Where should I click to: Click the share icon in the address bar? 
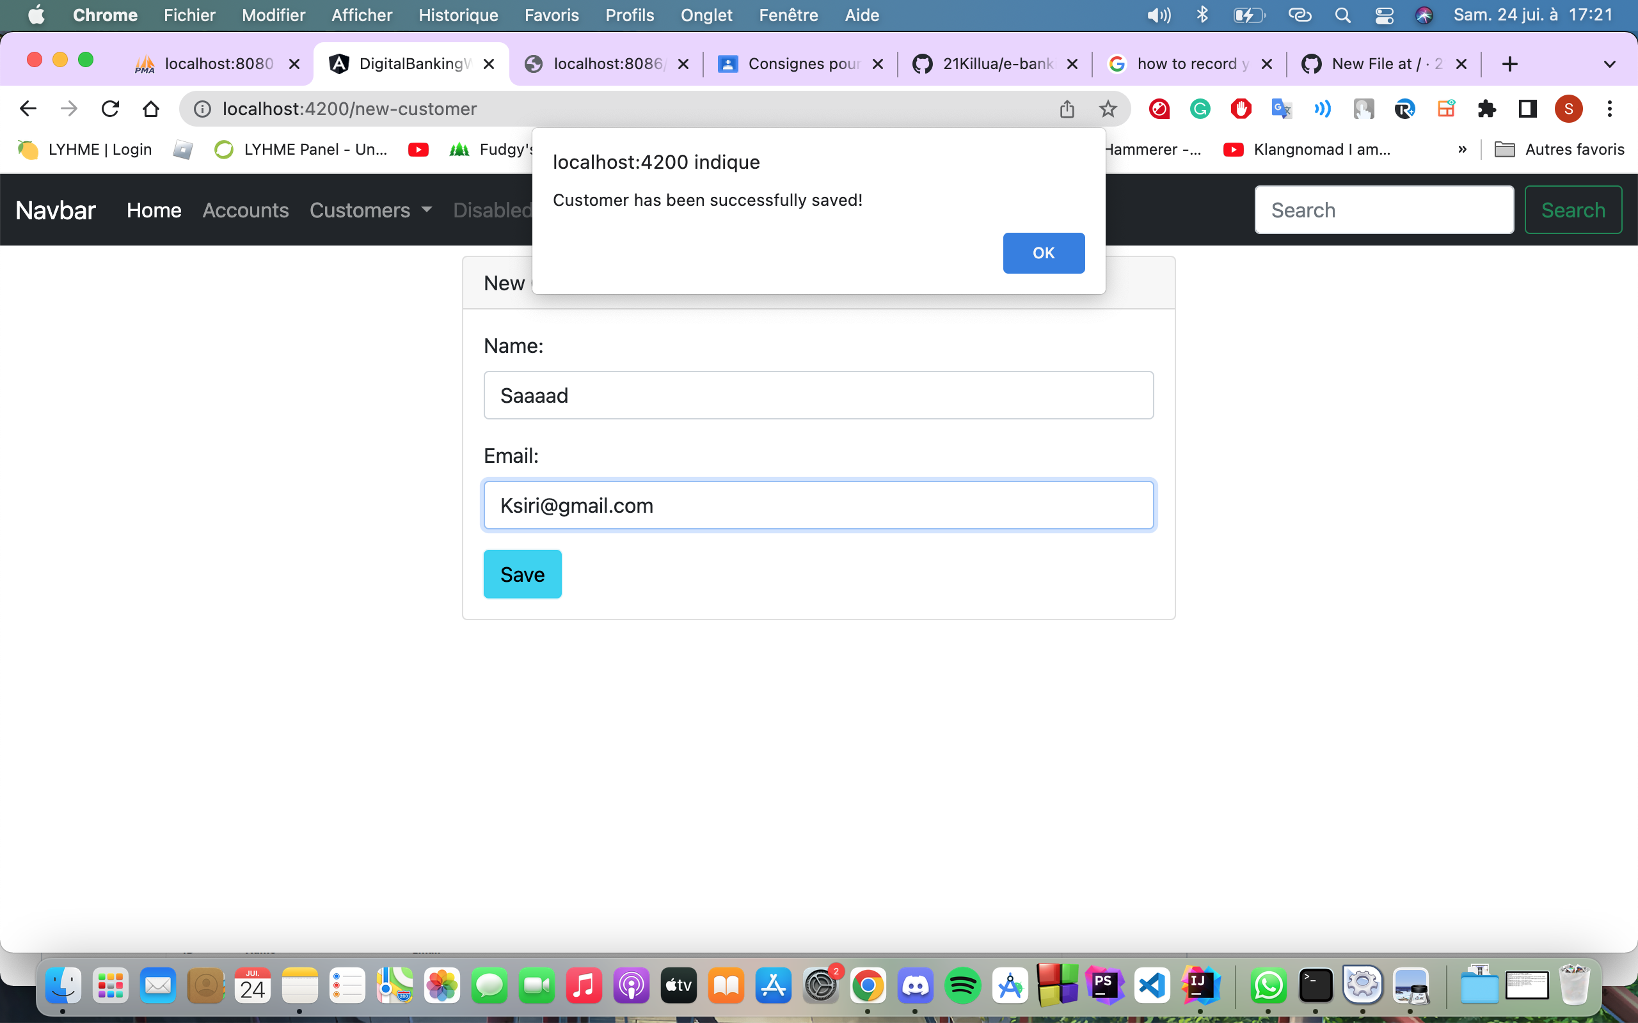1067,108
